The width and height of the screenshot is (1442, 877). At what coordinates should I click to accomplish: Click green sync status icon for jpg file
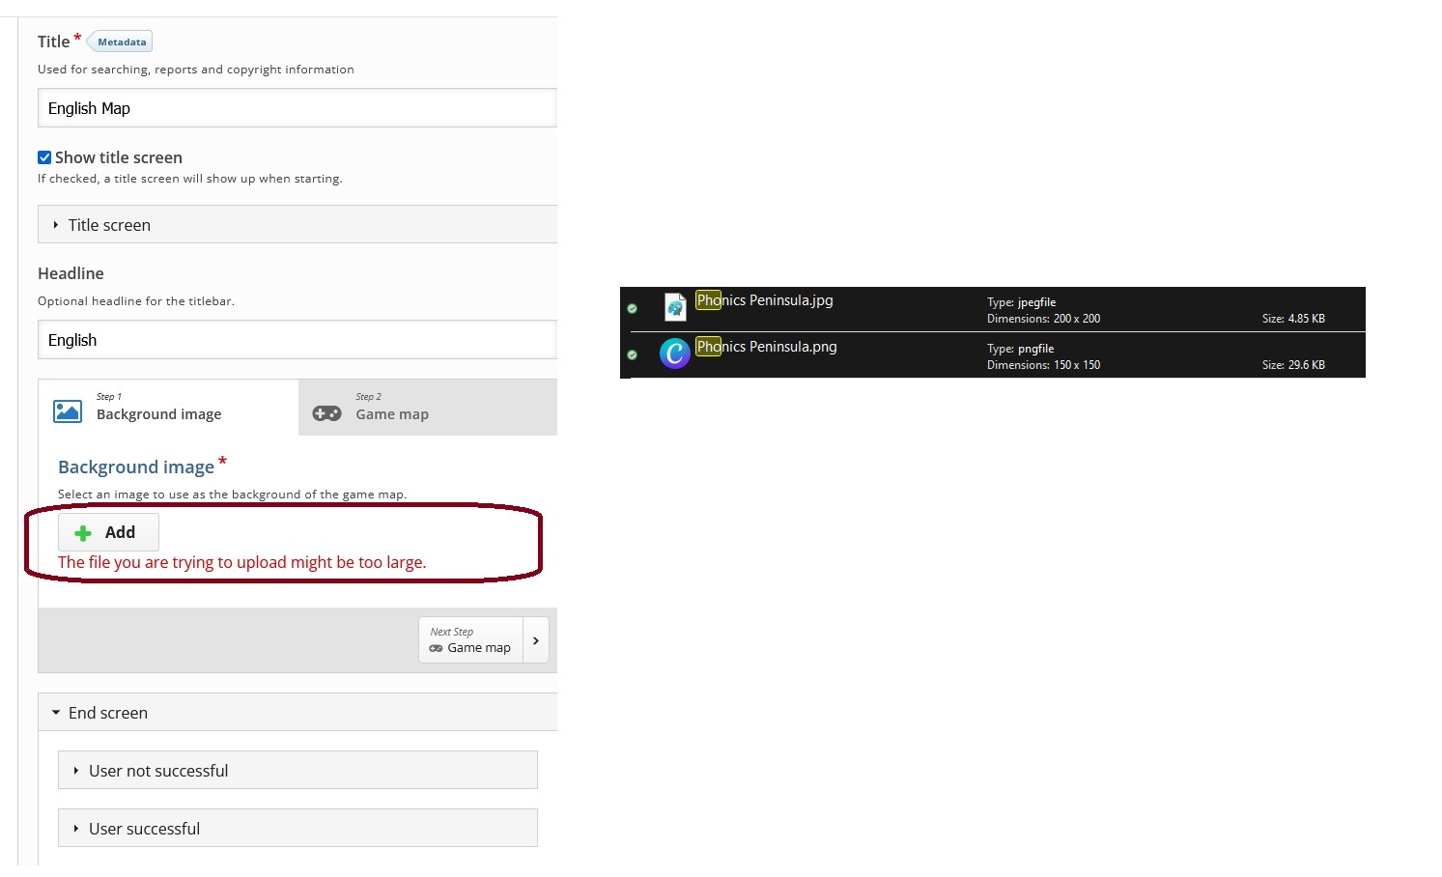pyautogui.click(x=633, y=308)
